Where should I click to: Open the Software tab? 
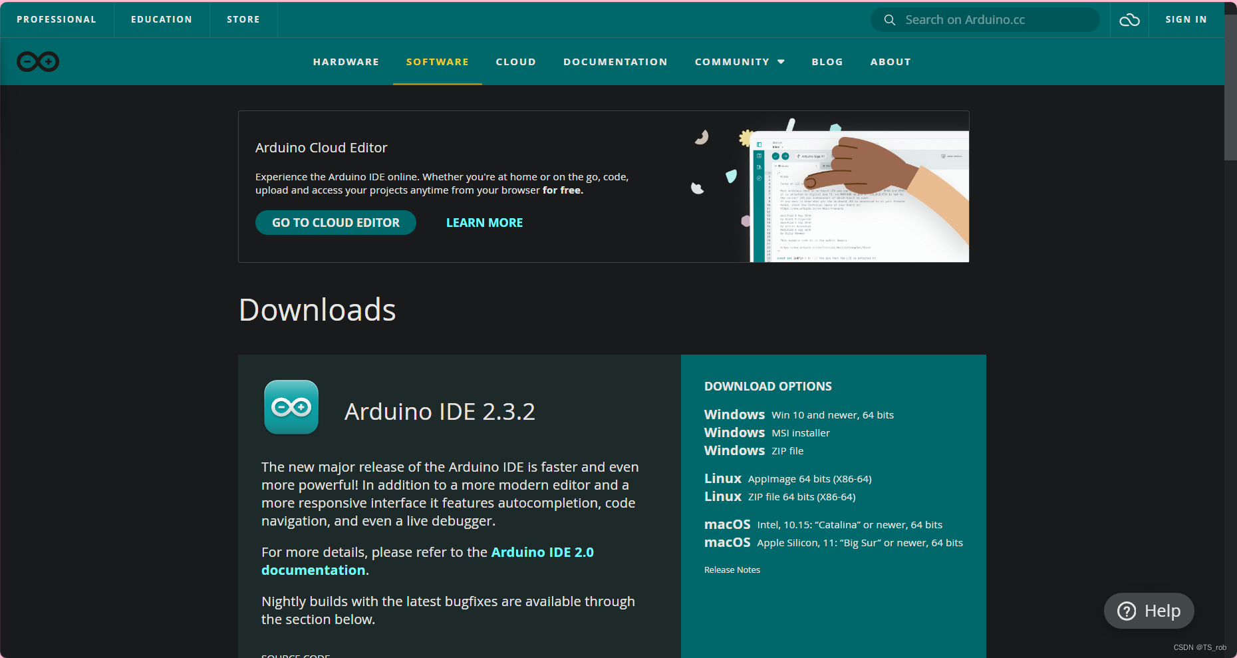(437, 62)
